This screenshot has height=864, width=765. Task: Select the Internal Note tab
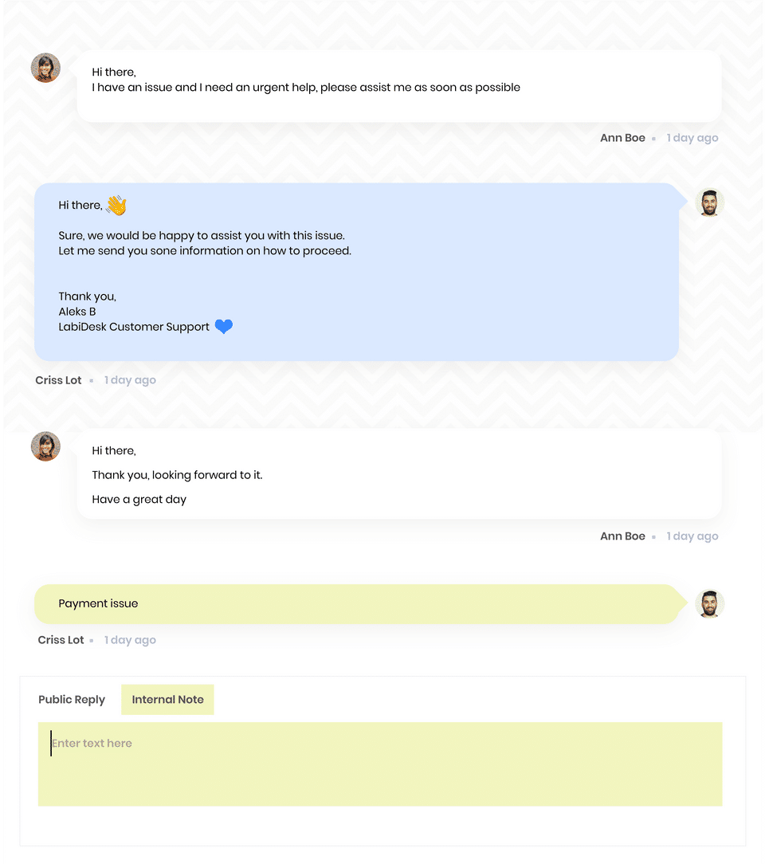(x=167, y=699)
